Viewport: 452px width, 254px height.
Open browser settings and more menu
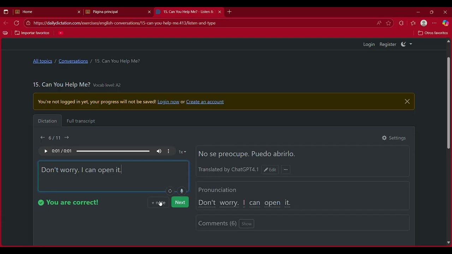pyautogui.click(x=434, y=23)
